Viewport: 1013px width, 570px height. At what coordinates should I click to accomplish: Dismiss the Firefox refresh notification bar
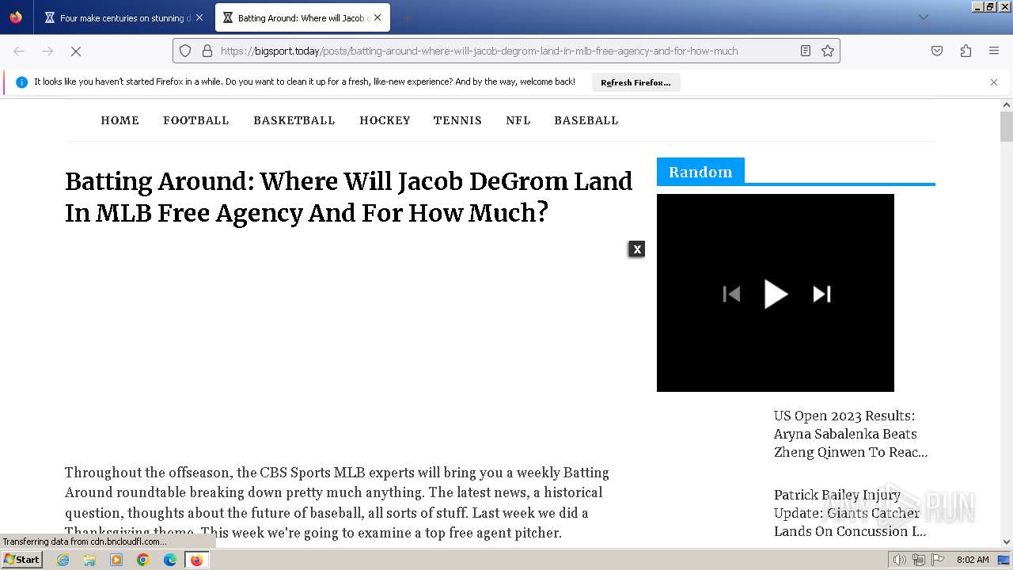(994, 82)
